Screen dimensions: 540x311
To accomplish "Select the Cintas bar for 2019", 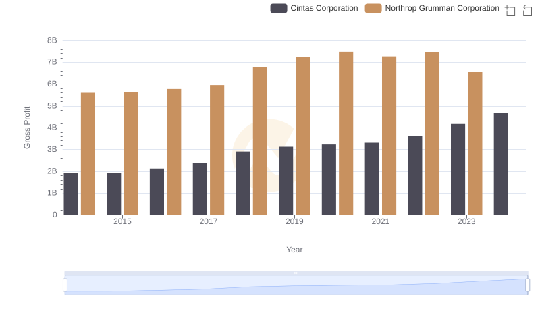I will (x=286, y=181).
